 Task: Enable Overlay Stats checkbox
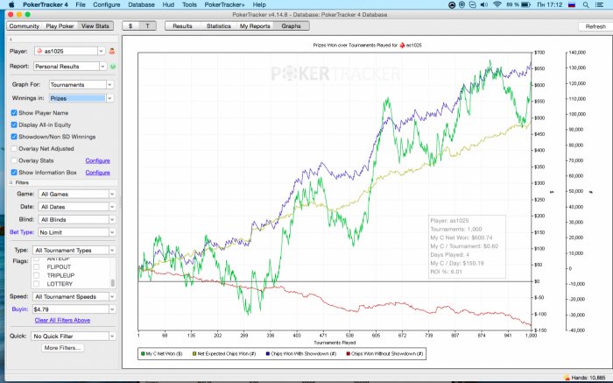[x=14, y=160]
